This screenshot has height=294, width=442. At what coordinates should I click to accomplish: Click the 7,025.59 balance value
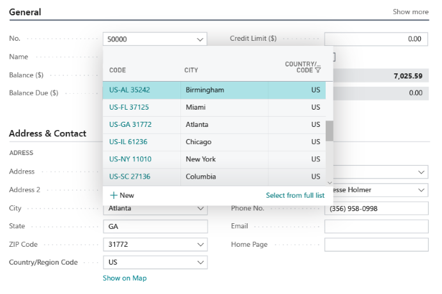(x=408, y=76)
